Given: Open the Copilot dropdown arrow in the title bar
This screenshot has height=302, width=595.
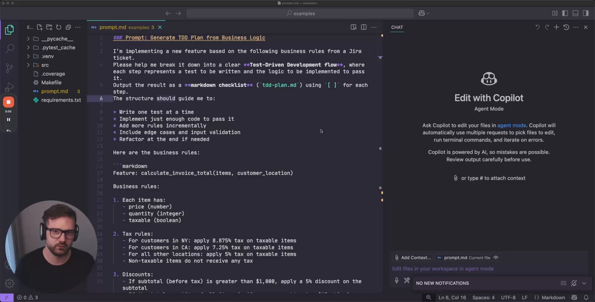Looking at the screenshot, I should click(x=428, y=13).
